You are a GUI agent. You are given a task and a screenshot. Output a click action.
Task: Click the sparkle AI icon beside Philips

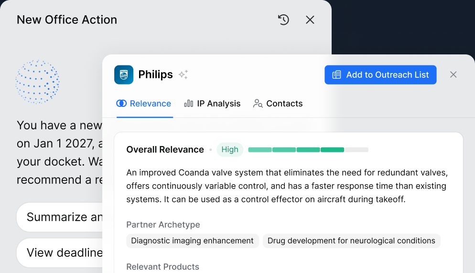coord(184,74)
